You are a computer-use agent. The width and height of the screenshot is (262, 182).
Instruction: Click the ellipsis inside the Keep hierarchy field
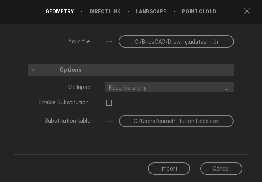(227, 88)
